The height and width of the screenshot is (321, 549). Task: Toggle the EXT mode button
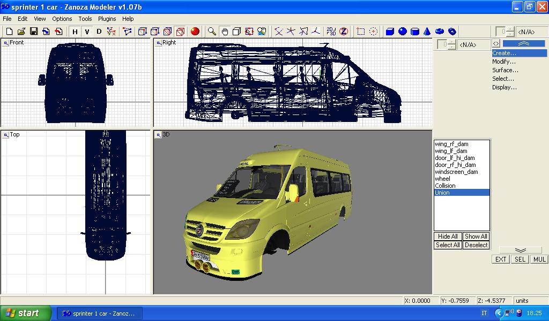(x=500, y=259)
